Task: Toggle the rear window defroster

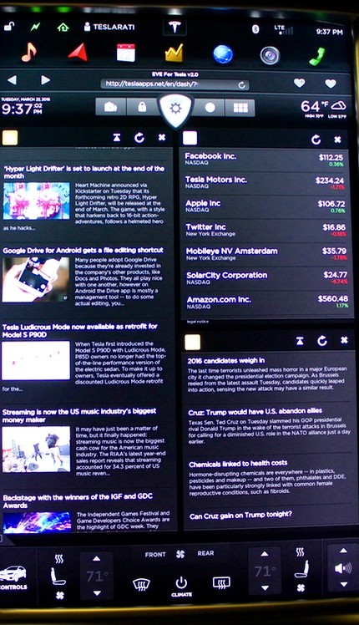Action: click(221, 582)
